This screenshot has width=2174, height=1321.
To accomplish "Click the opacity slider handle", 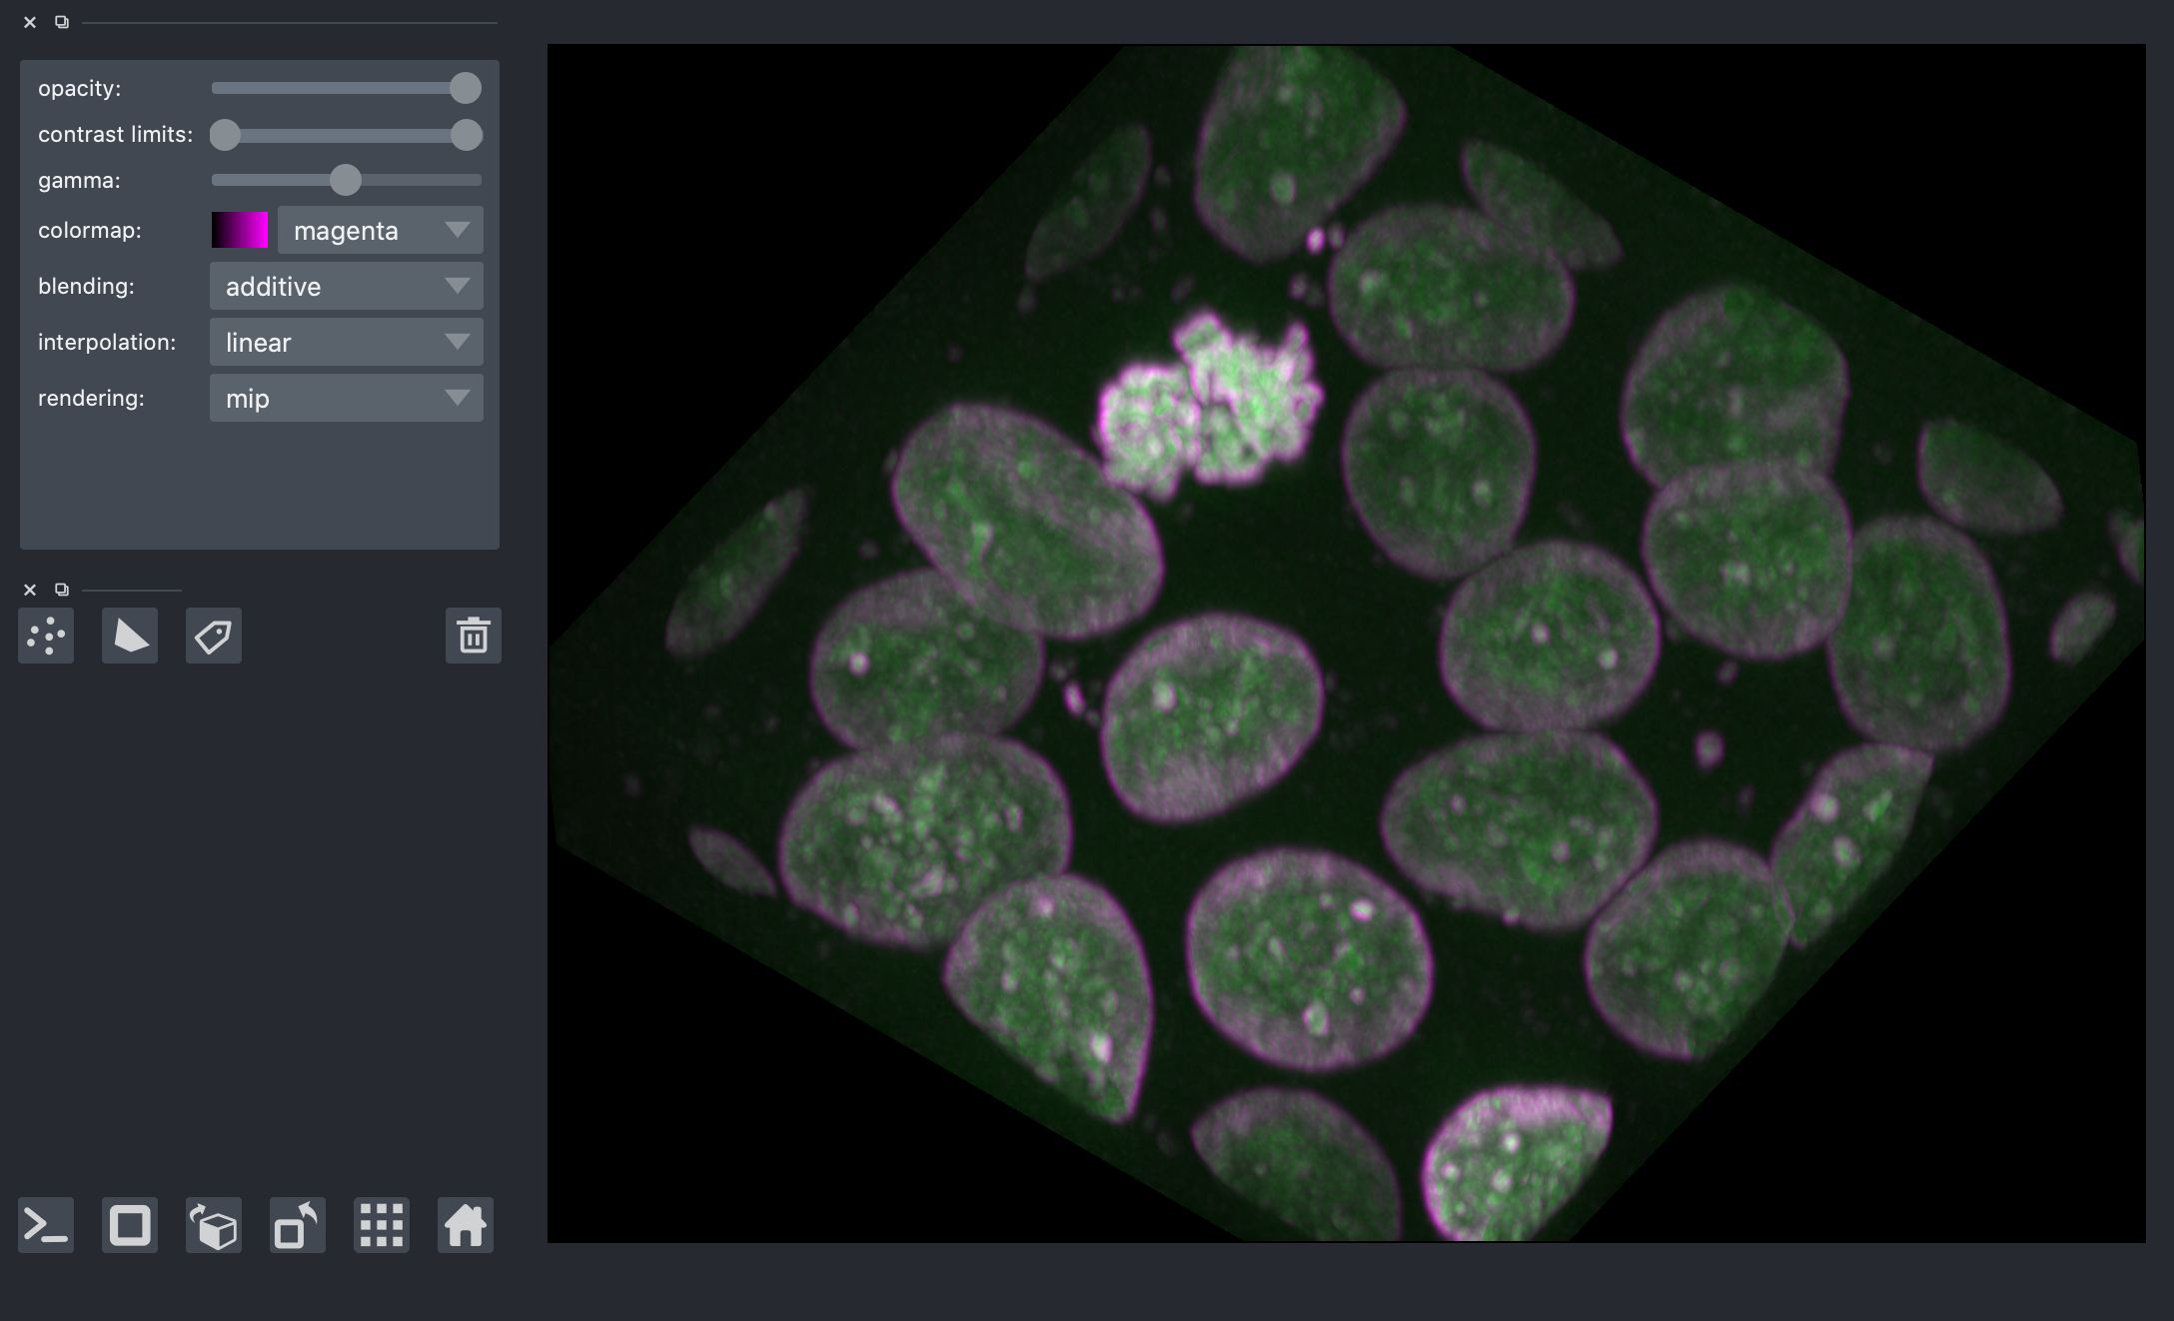I will [466, 88].
